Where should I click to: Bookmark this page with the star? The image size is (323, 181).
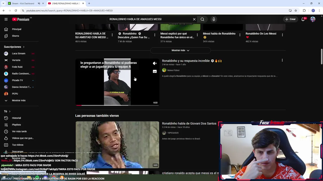296,11
